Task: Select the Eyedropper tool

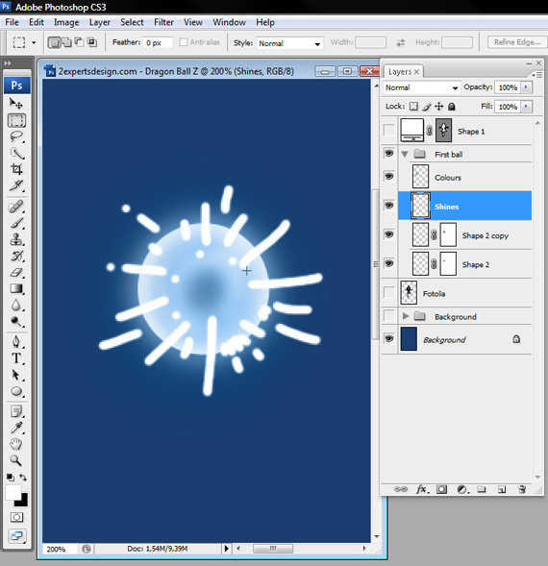Action: (16, 428)
